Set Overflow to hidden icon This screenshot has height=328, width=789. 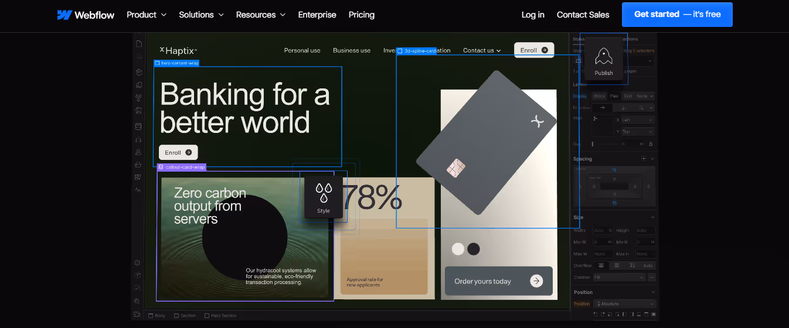pos(617,266)
